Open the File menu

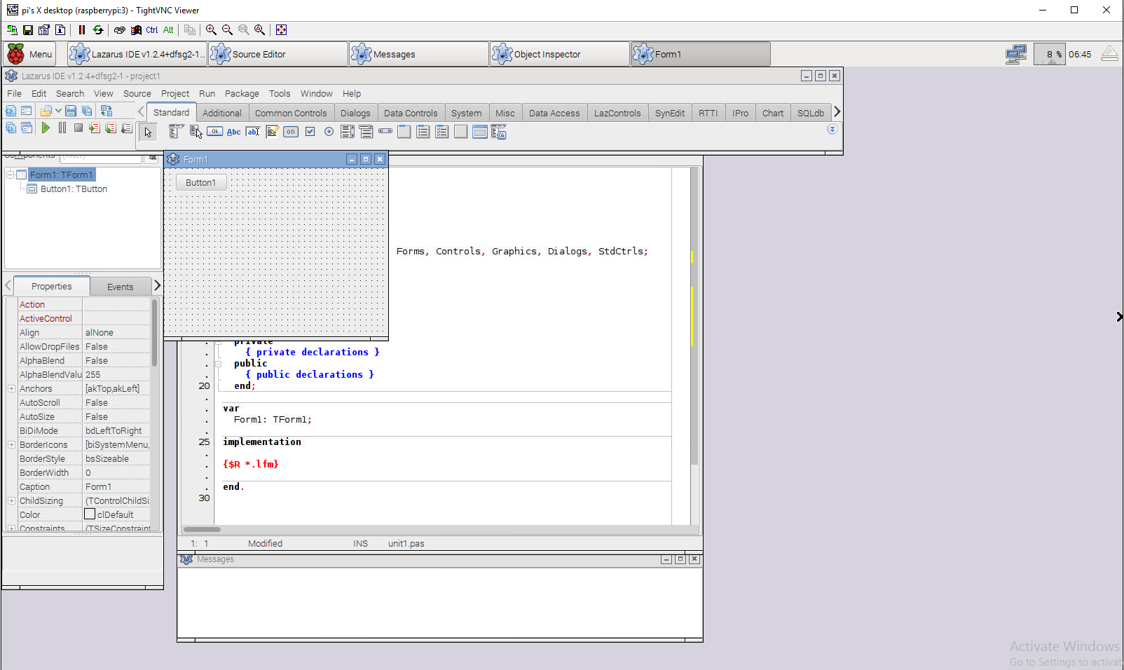click(x=14, y=93)
